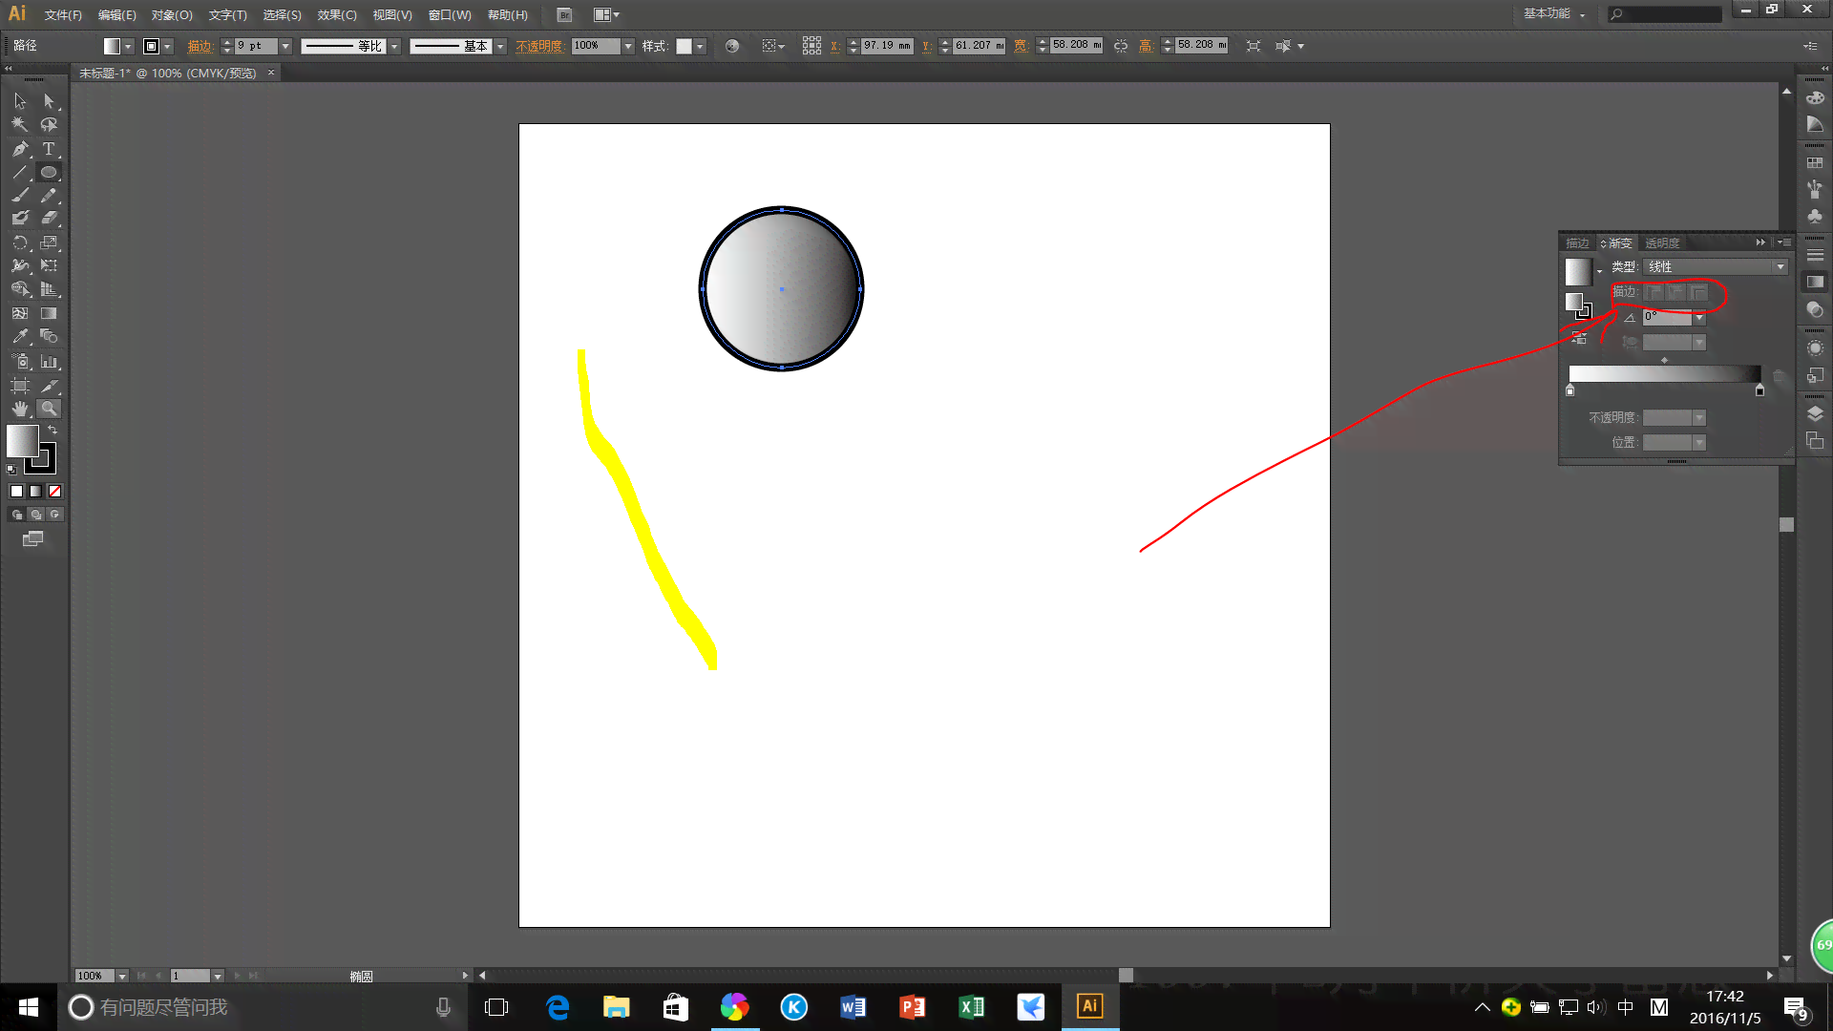Image resolution: width=1833 pixels, height=1031 pixels.
Task: Select the Rotate tool
Action: (19, 242)
